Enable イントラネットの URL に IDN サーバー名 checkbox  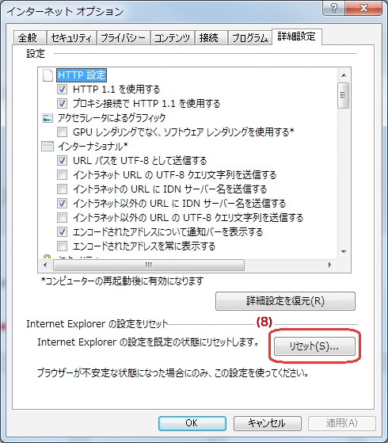[x=62, y=189]
